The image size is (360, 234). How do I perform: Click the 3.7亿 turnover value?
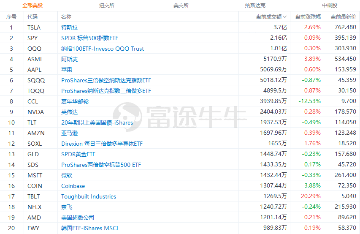pyautogui.click(x=280, y=27)
